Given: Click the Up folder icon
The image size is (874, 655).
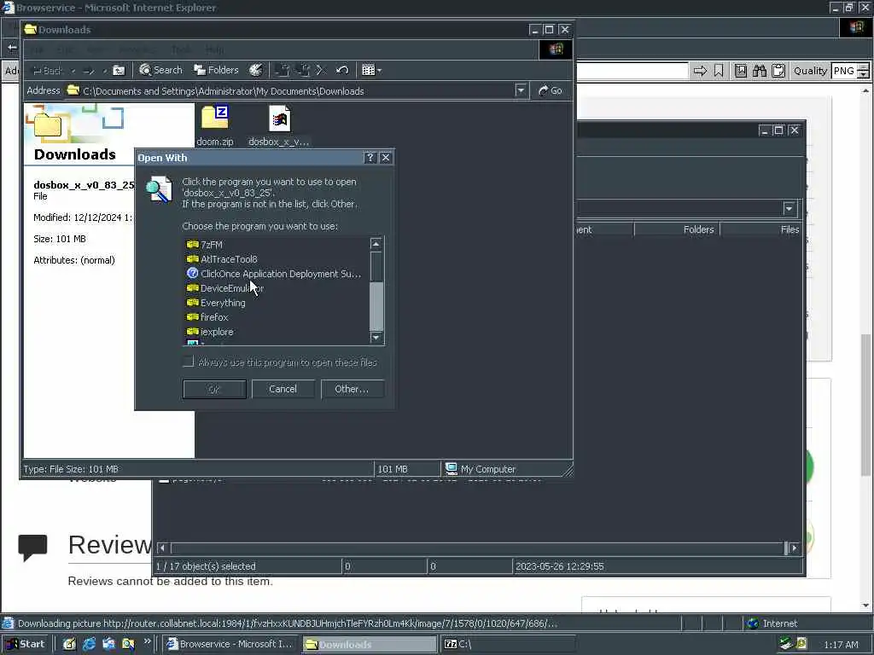Looking at the screenshot, I should (119, 71).
